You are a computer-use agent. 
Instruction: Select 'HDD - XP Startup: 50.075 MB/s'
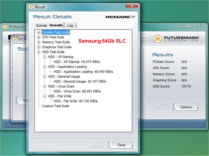coord(77,62)
